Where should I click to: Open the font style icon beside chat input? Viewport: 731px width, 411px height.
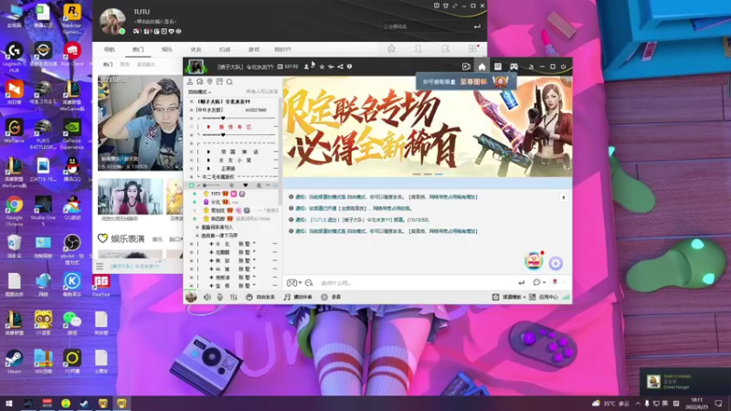pyautogui.click(x=309, y=283)
